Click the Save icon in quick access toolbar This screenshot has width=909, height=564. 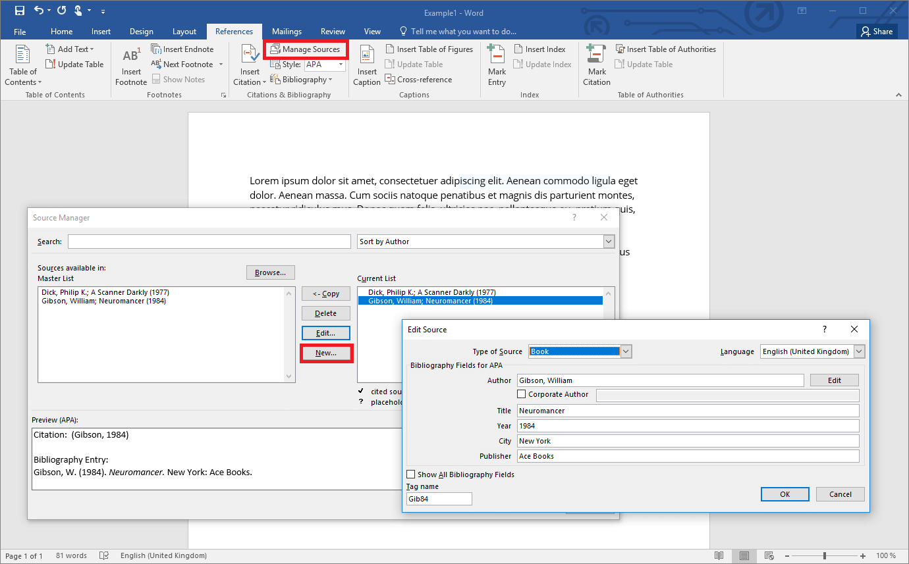pos(20,11)
